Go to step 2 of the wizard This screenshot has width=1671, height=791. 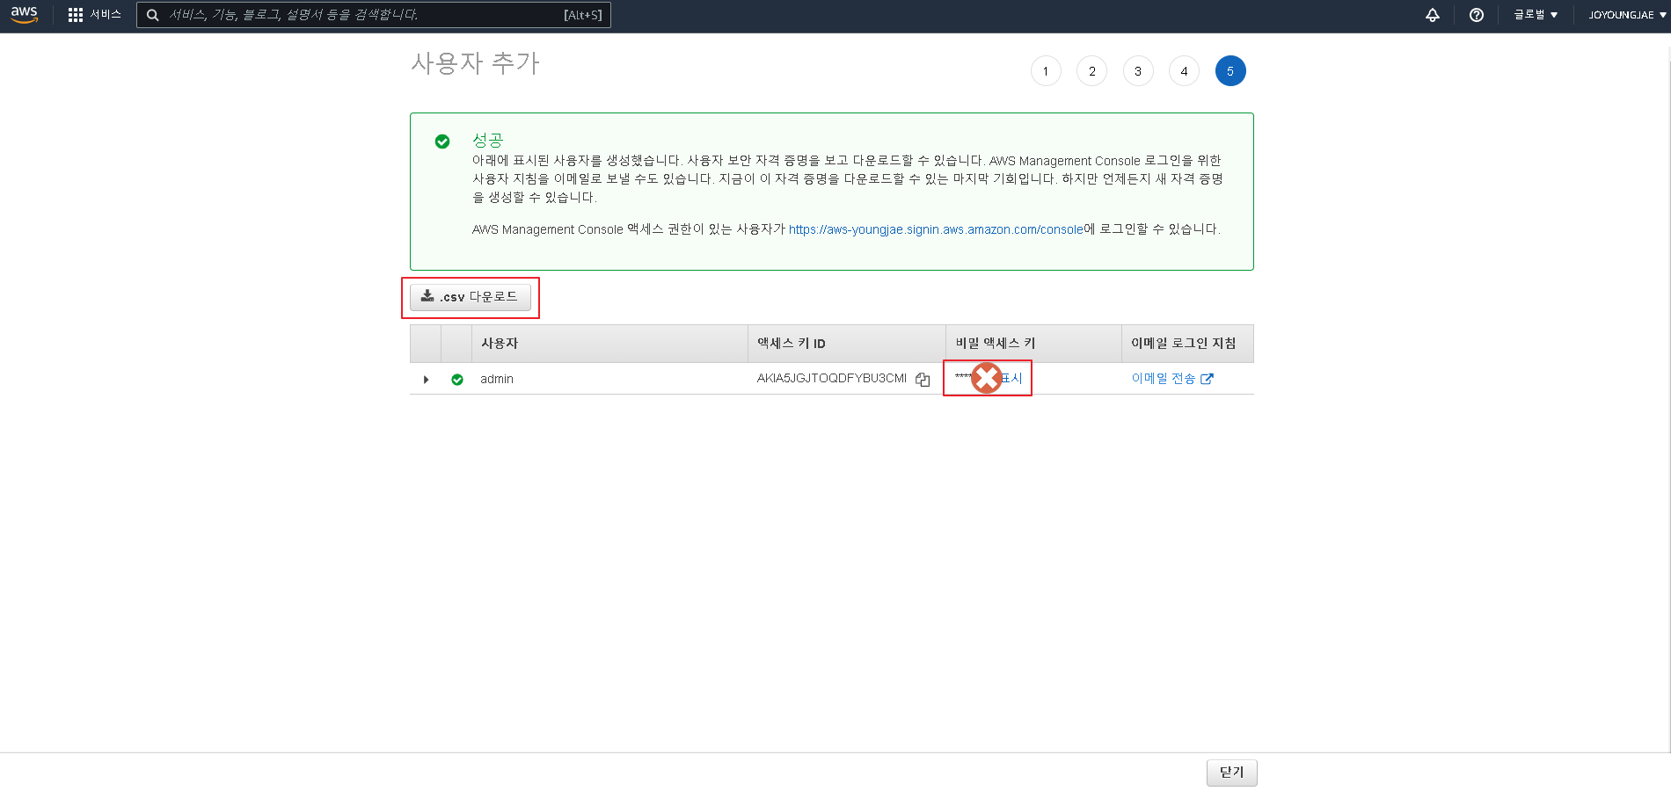1091,71
